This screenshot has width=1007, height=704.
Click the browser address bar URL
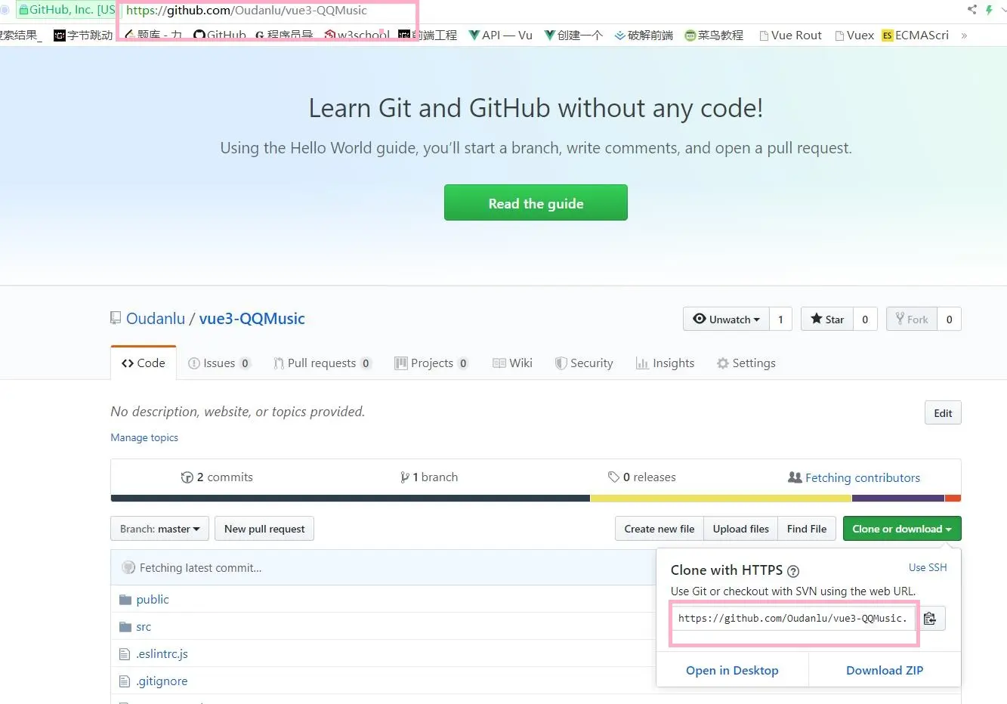pyautogui.click(x=247, y=11)
